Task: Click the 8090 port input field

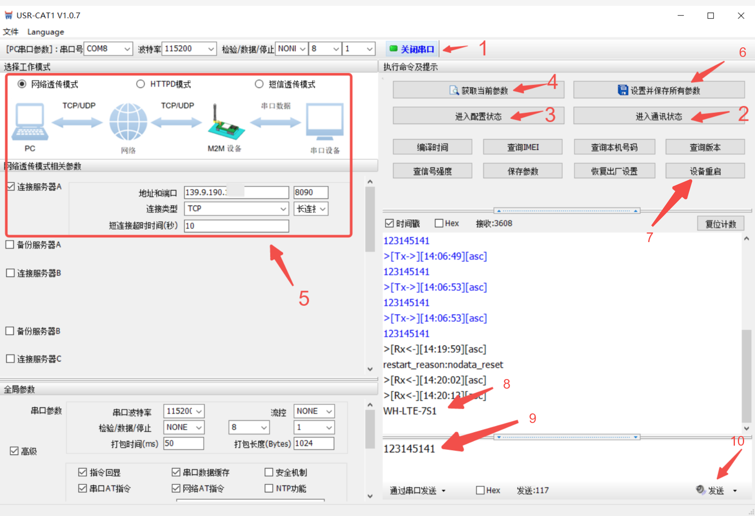Action: [x=311, y=192]
